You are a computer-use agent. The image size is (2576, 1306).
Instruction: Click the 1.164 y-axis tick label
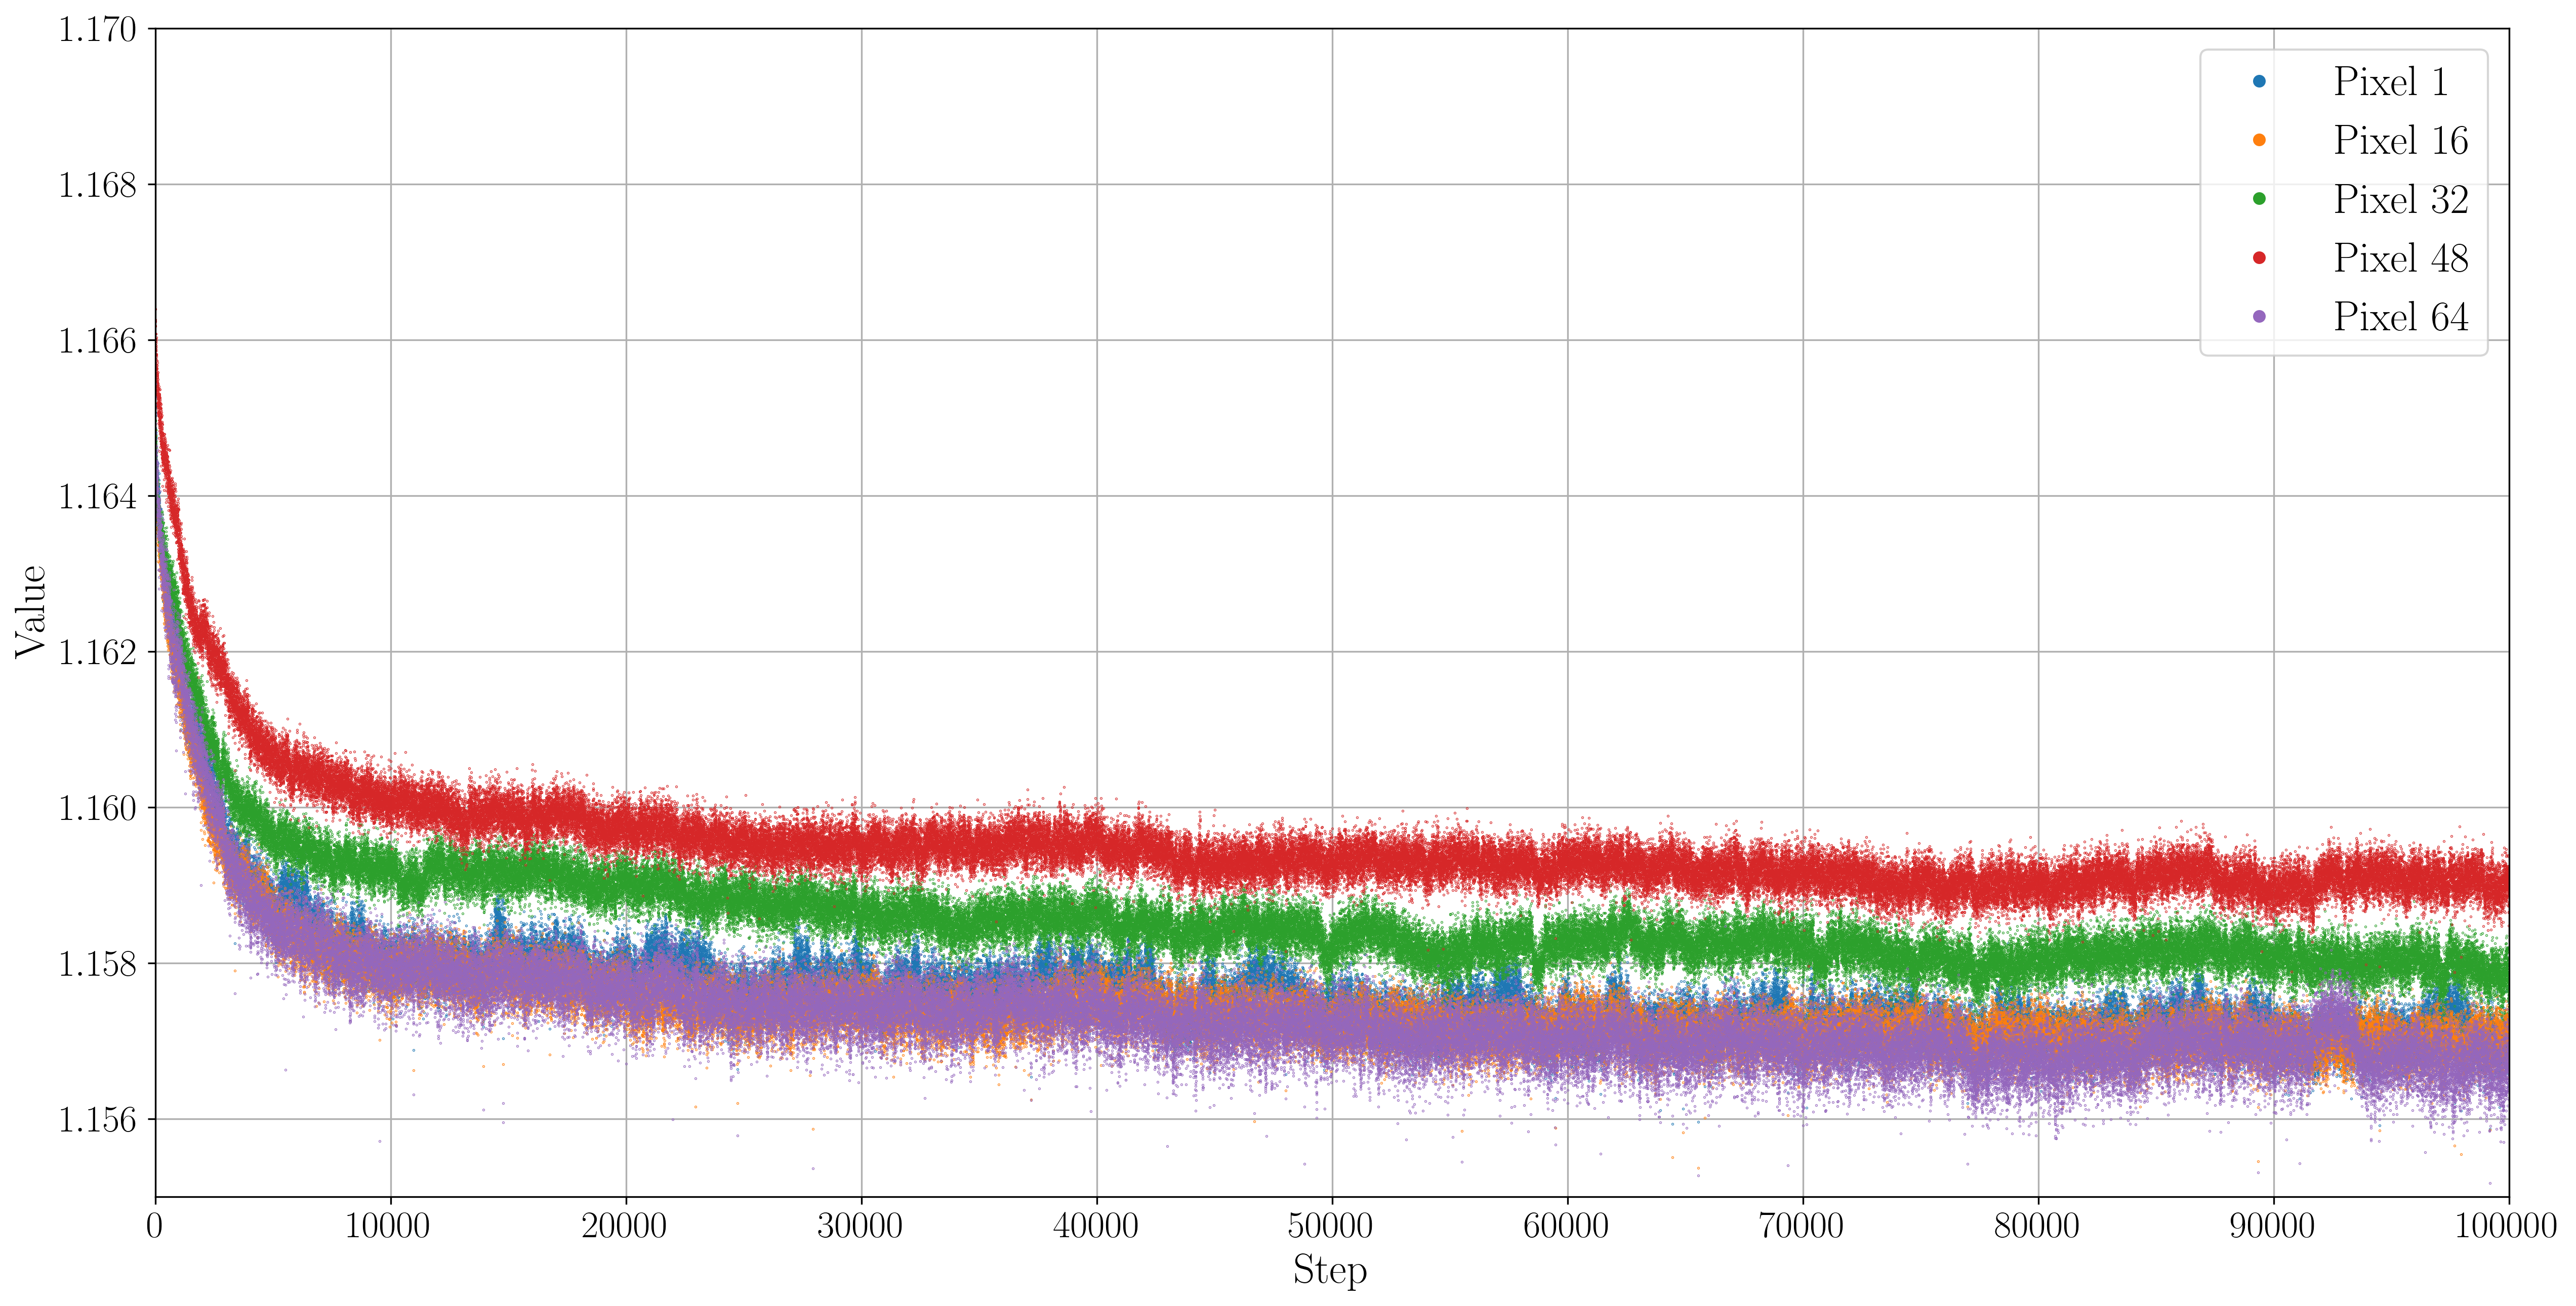coord(97,497)
